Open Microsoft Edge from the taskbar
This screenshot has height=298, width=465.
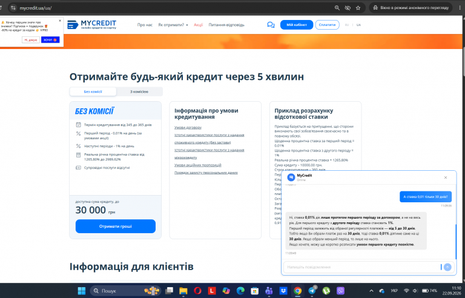click(240, 291)
